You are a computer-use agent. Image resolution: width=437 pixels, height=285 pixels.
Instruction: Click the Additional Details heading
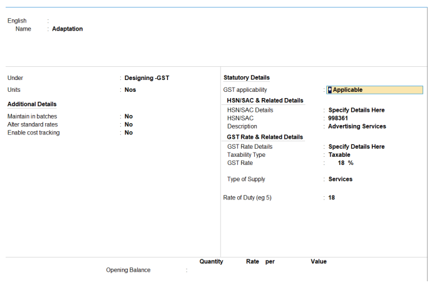click(x=31, y=104)
